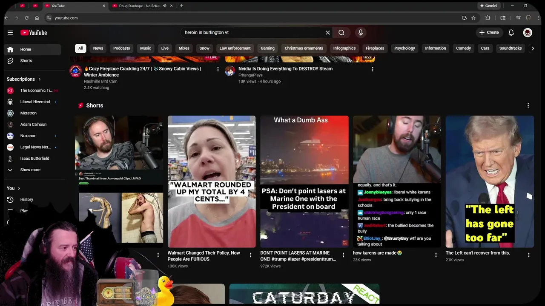Select the Live filter chip
Viewport: 545px width, 306px height.
pyautogui.click(x=165, y=48)
